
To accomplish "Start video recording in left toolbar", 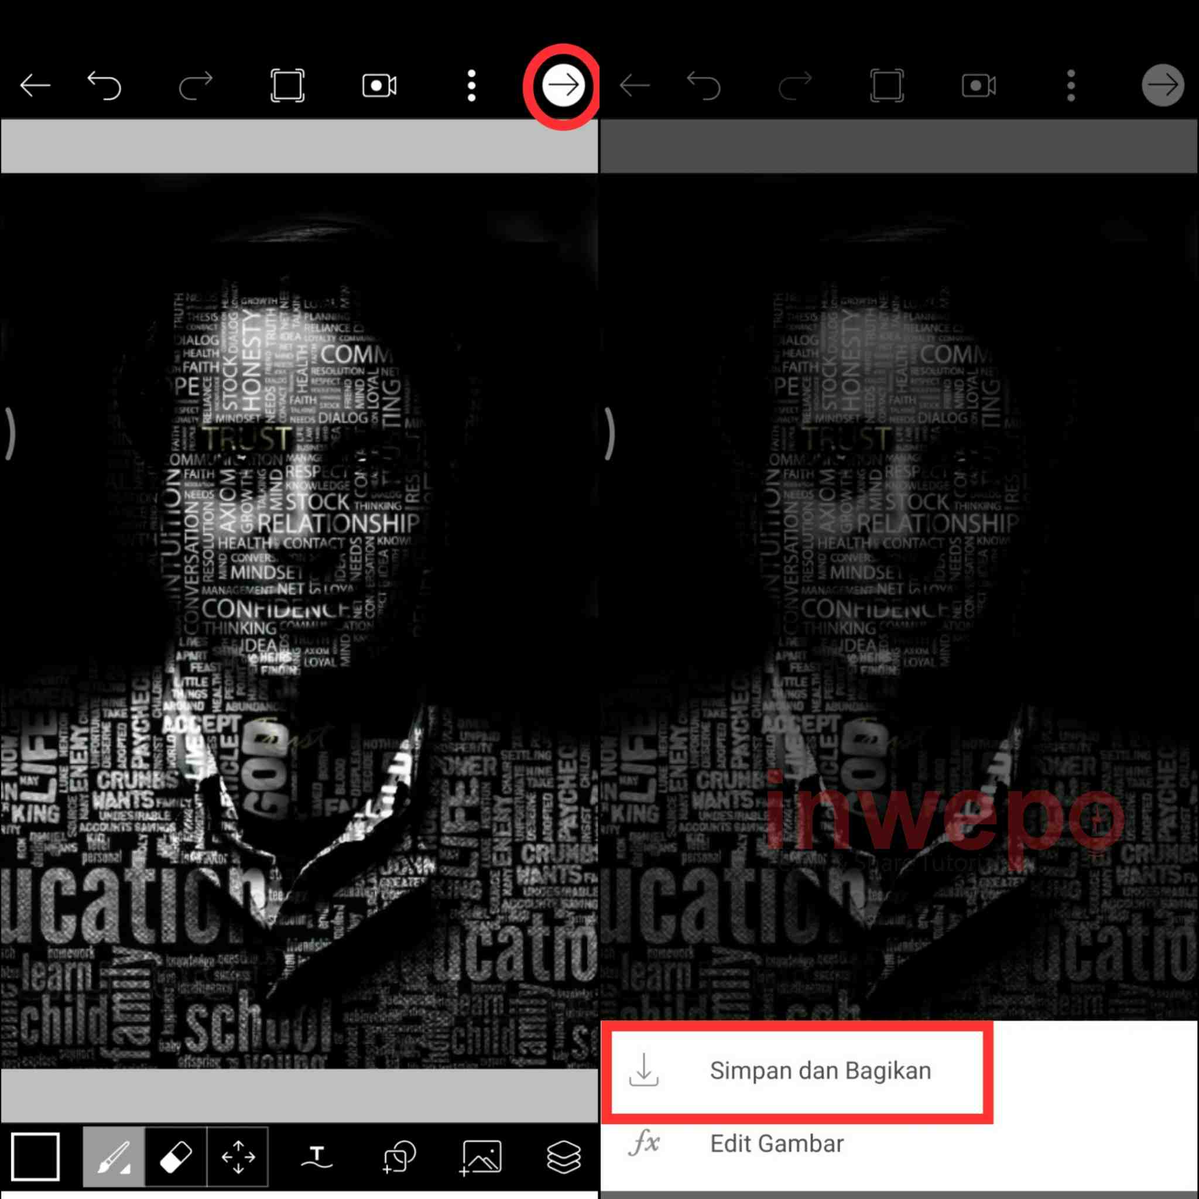I will click(x=379, y=85).
